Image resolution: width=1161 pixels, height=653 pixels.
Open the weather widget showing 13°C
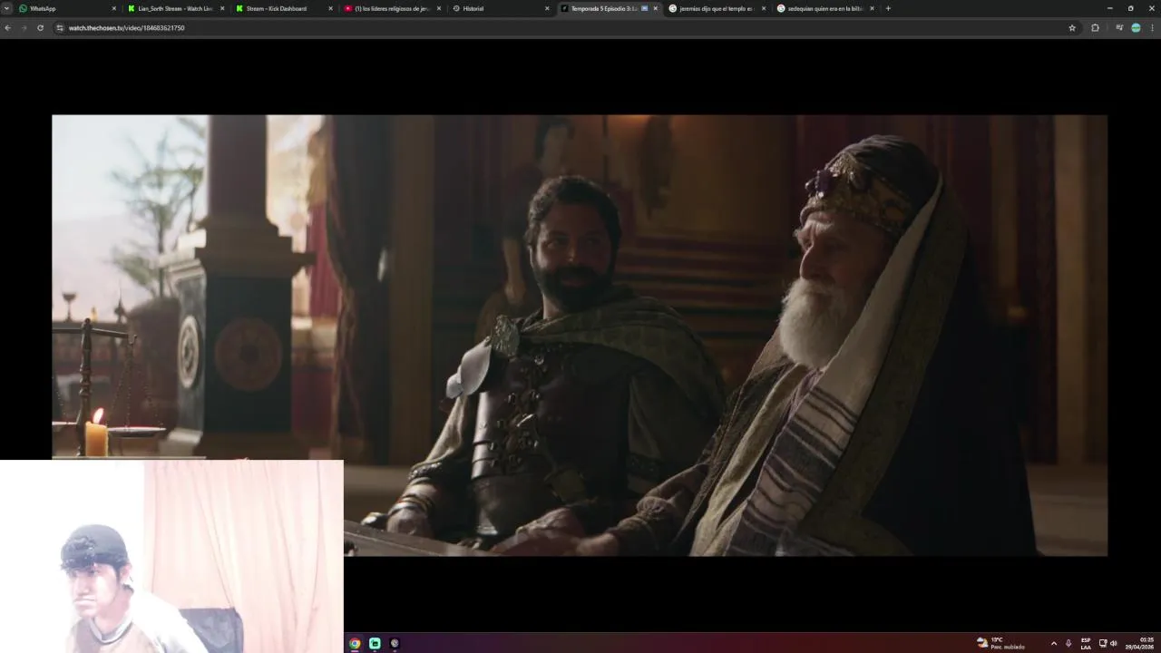[x=1000, y=643]
